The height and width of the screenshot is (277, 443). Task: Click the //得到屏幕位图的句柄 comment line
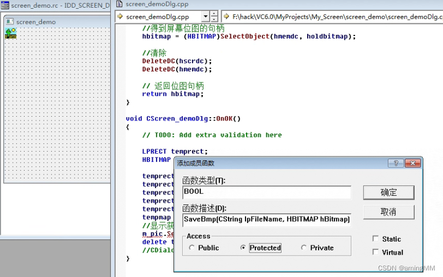(183, 28)
